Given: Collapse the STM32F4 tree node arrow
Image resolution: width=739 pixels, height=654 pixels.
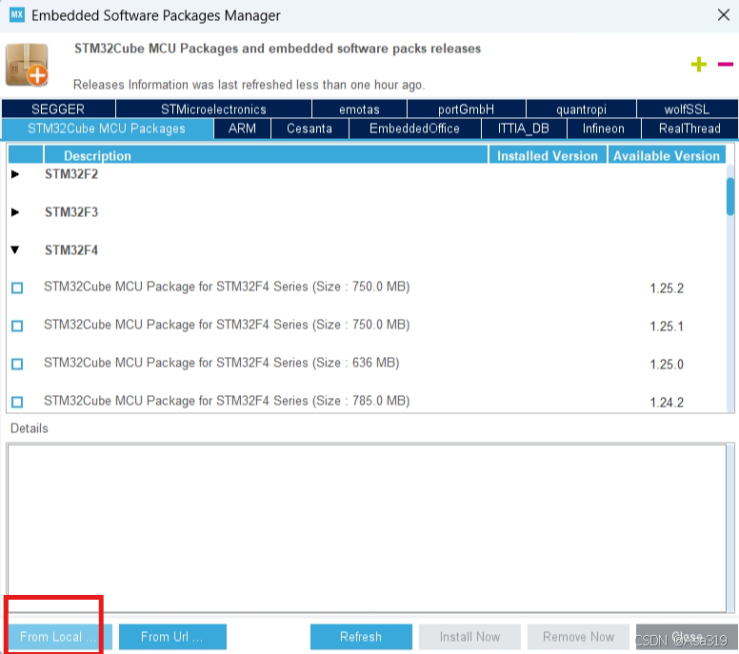Looking at the screenshot, I should (x=15, y=249).
